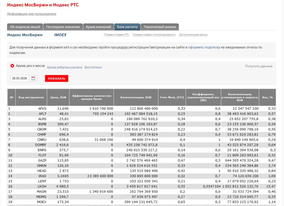
Task: Click the GAZP price value 115,85
Action: pyautogui.click(x=63, y=161)
